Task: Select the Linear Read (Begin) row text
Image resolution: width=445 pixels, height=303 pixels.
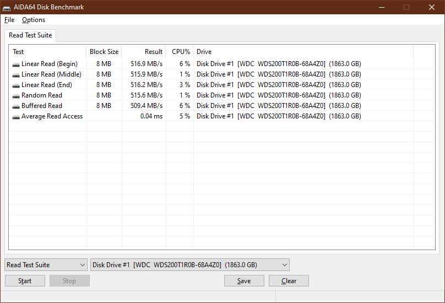Action: click(50, 64)
